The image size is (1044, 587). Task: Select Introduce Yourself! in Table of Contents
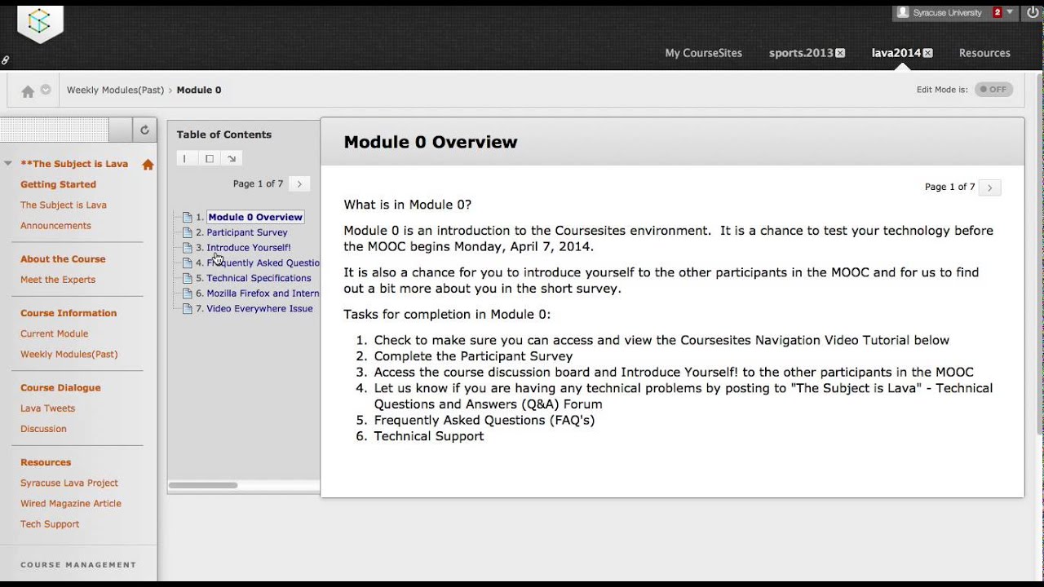[249, 248]
